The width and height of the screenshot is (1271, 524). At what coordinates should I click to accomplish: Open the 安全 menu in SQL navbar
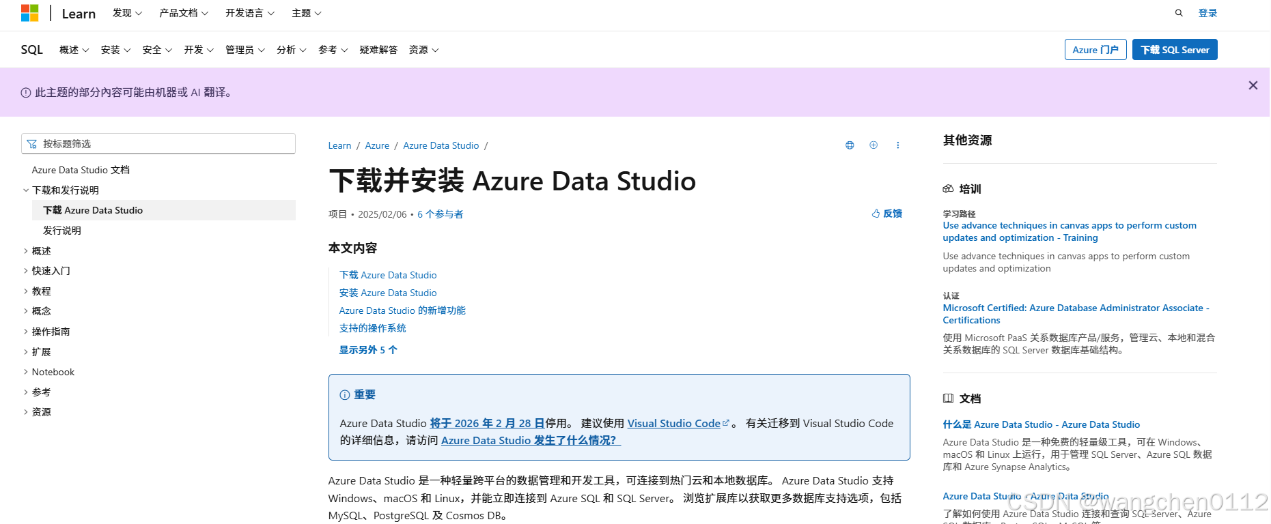(x=157, y=50)
